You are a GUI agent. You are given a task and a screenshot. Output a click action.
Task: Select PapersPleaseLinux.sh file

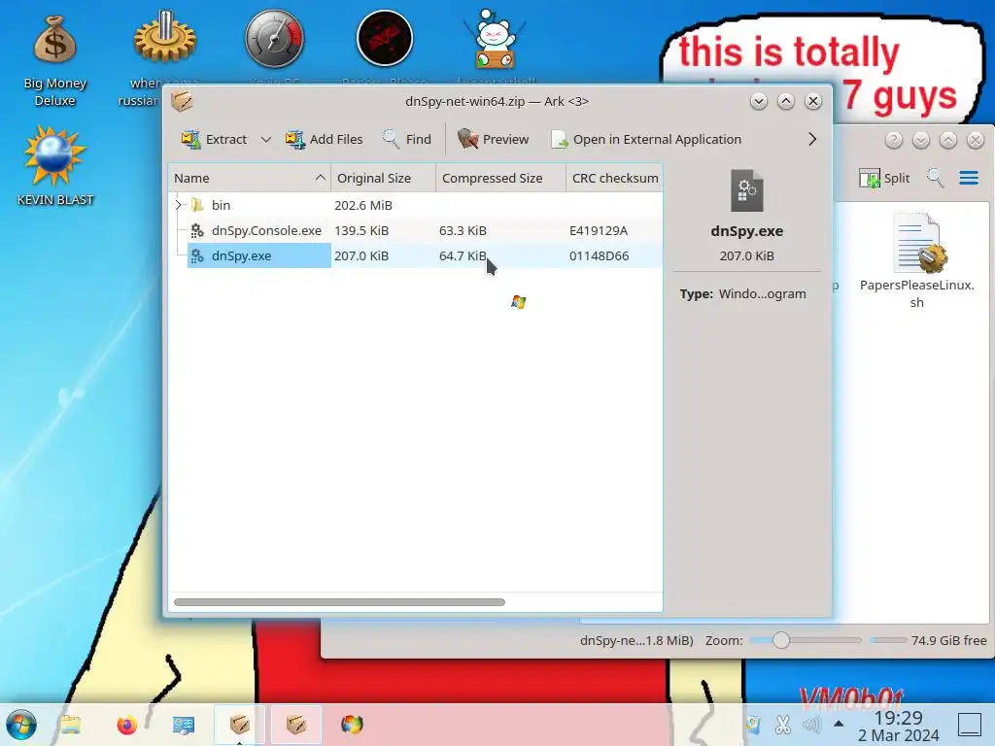click(x=917, y=260)
